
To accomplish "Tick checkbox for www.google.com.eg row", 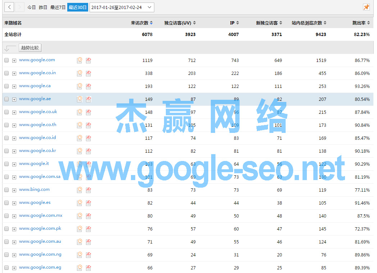I will coord(6,268).
